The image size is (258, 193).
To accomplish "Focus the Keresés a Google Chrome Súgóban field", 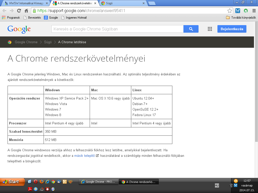I will point(117,29).
